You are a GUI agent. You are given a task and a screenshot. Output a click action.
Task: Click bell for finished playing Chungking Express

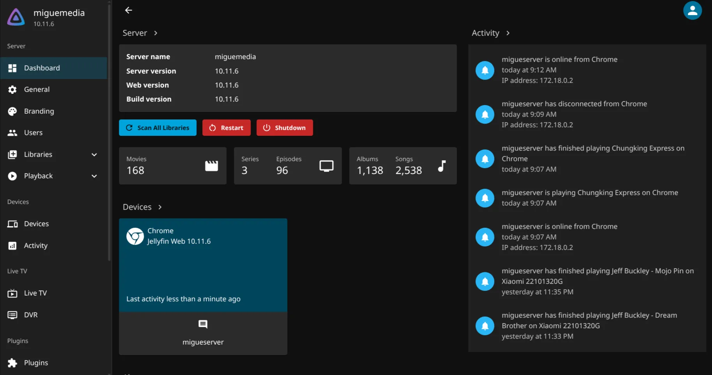click(485, 159)
